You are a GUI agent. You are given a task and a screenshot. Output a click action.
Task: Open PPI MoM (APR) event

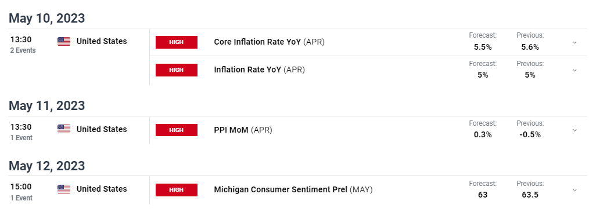tap(243, 130)
